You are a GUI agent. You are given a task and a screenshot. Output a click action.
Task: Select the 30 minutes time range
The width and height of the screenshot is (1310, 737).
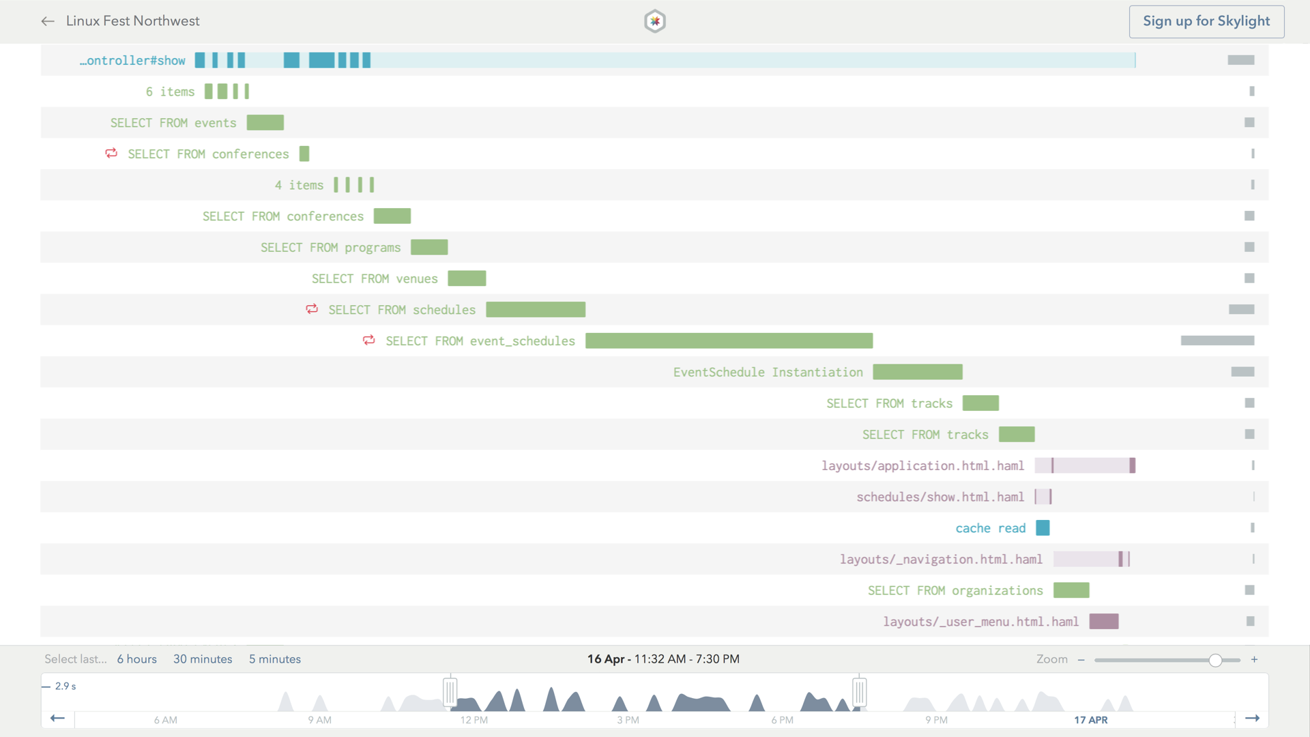tap(203, 659)
